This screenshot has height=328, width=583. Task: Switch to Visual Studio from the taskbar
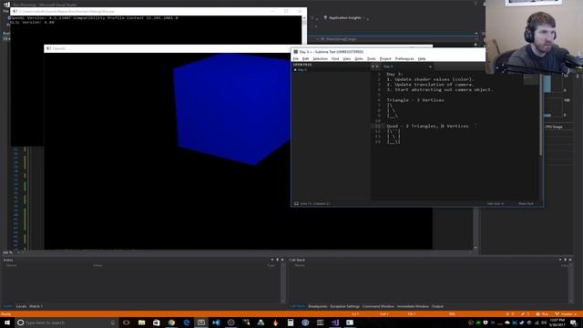click(335, 323)
